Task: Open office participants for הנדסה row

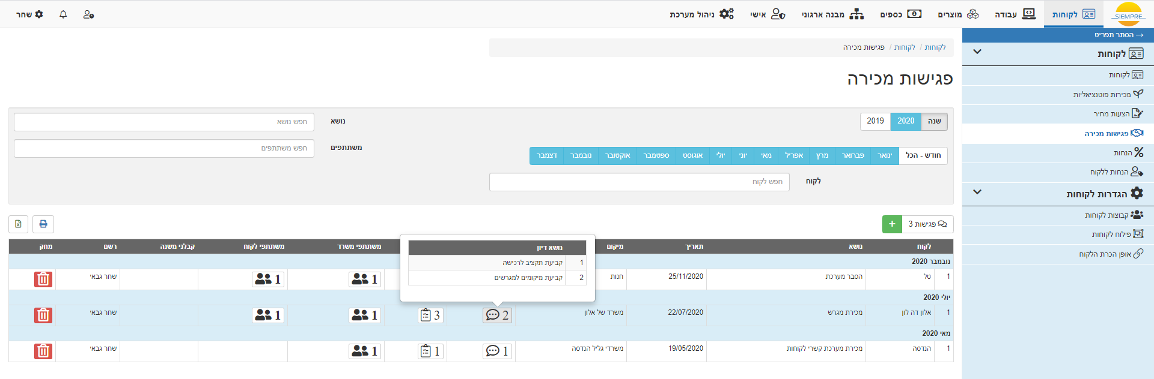Action: click(x=365, y=351)
